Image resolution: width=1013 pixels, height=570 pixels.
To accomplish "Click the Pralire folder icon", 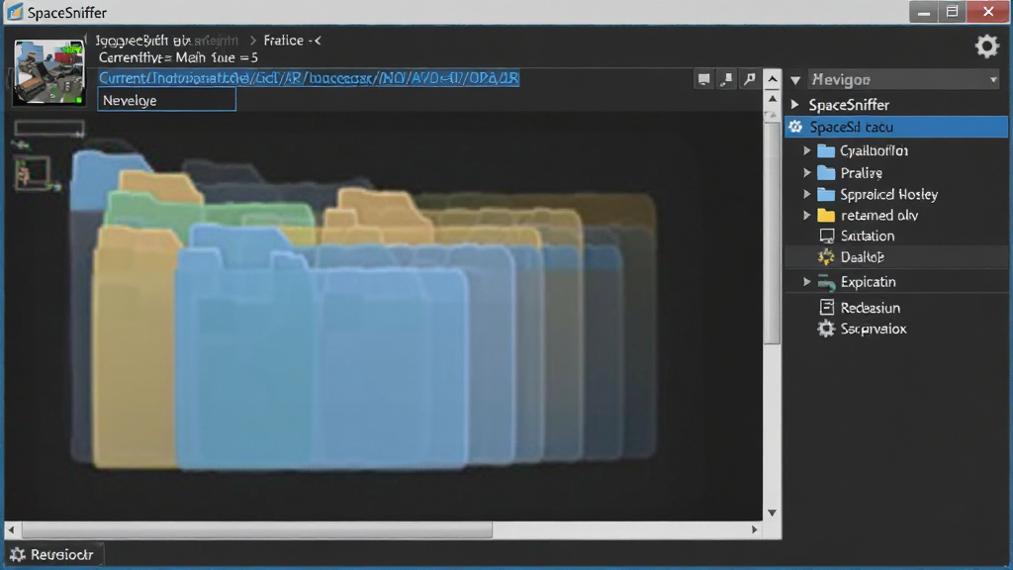I will tap(826, 172).
